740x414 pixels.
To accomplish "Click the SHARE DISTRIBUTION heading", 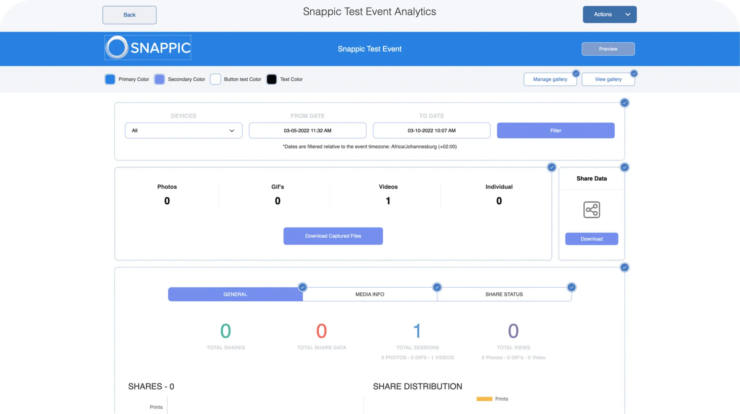I will pos(417,387).
